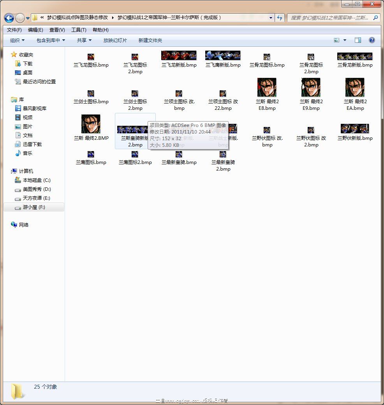
Task: Select the file 兰最新皇骑.bmp
Action: (179, 158)
